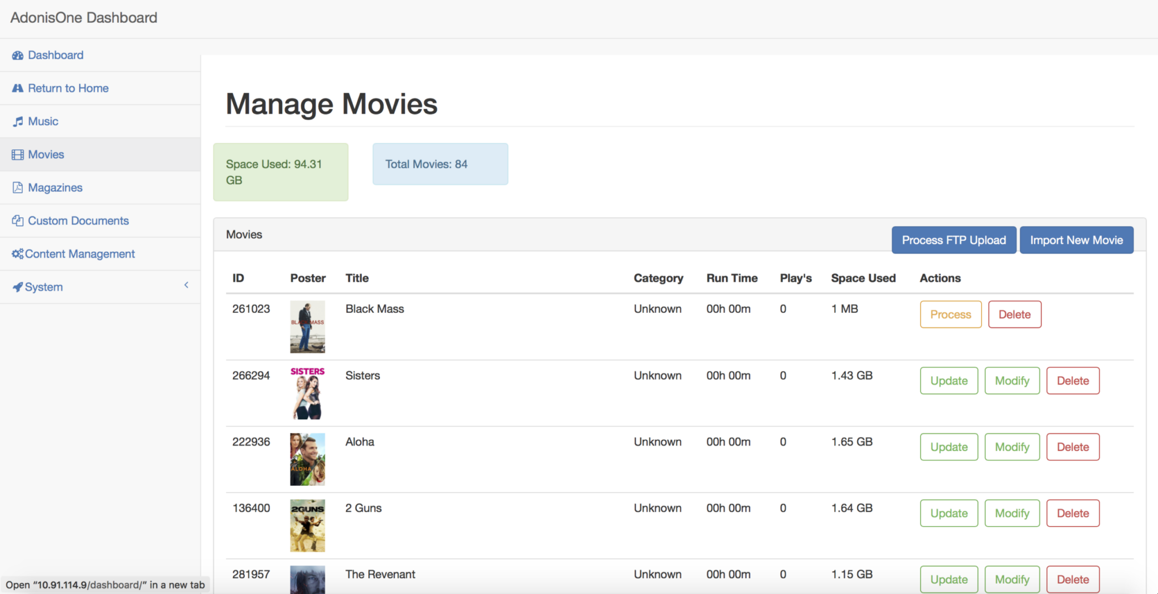This screenshot has height=594, width=1158.
Task: Click the Content Management gears icon
Action: [x=18, y=254]
